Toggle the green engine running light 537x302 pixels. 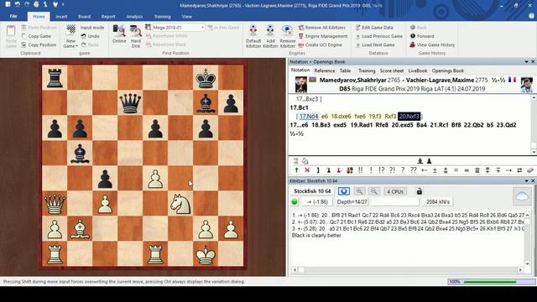pyautogui.click(x=295, y=201)
